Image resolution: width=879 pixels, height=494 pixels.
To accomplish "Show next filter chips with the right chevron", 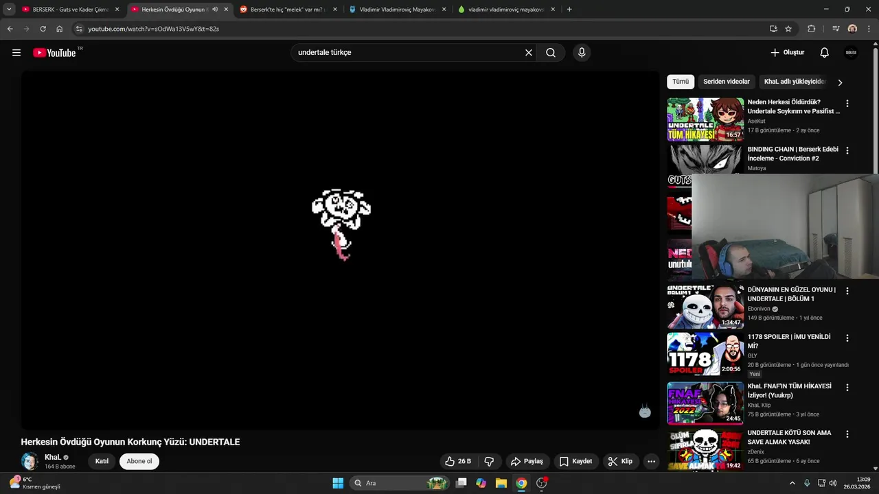I will (x=839, y=82).
